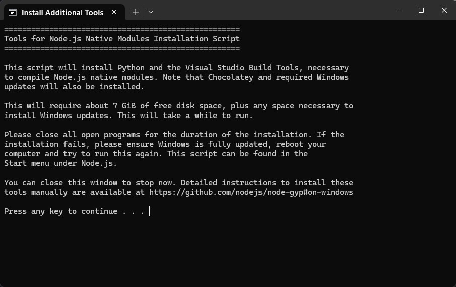Viewport: 456px width, 287px height.
Task: Minimize the terminal window
Action: coord(398,10)
